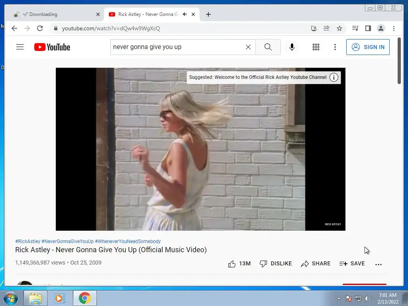Click the video title text
This screenshot has width=408, height=306.
point(111,250)
